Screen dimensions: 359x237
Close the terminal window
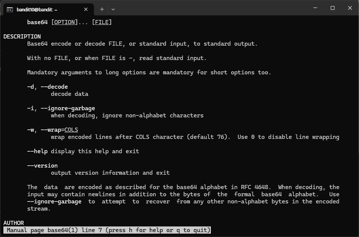(x=350, y=8)
